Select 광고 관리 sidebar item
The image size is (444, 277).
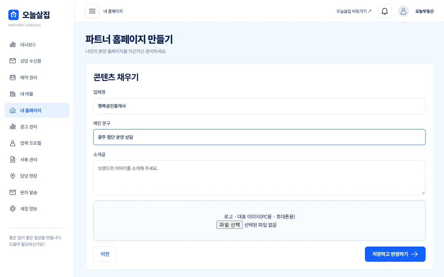tap(37, 127)
